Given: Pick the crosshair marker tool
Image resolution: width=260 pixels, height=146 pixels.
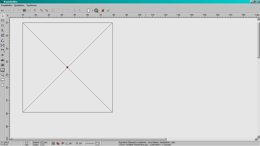Looking at the screenshot, I should pyautogui.click(x=3, y=55).
